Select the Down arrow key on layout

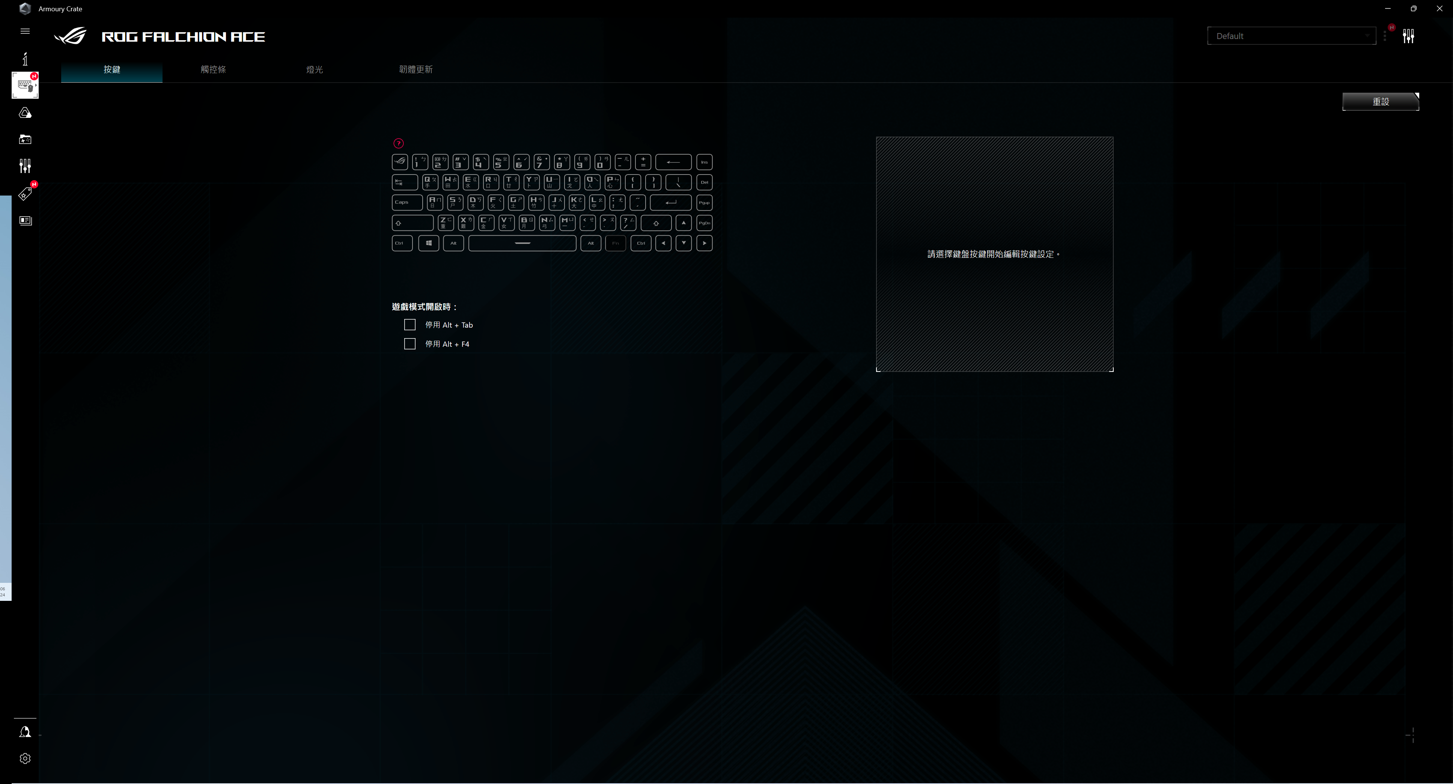tap(684, 243)
